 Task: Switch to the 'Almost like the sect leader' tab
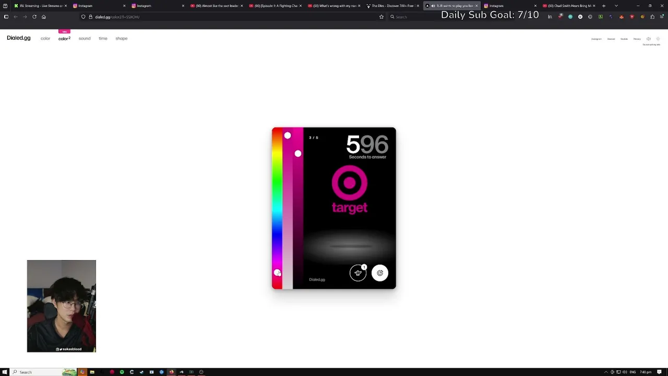[x=217, y=6]
